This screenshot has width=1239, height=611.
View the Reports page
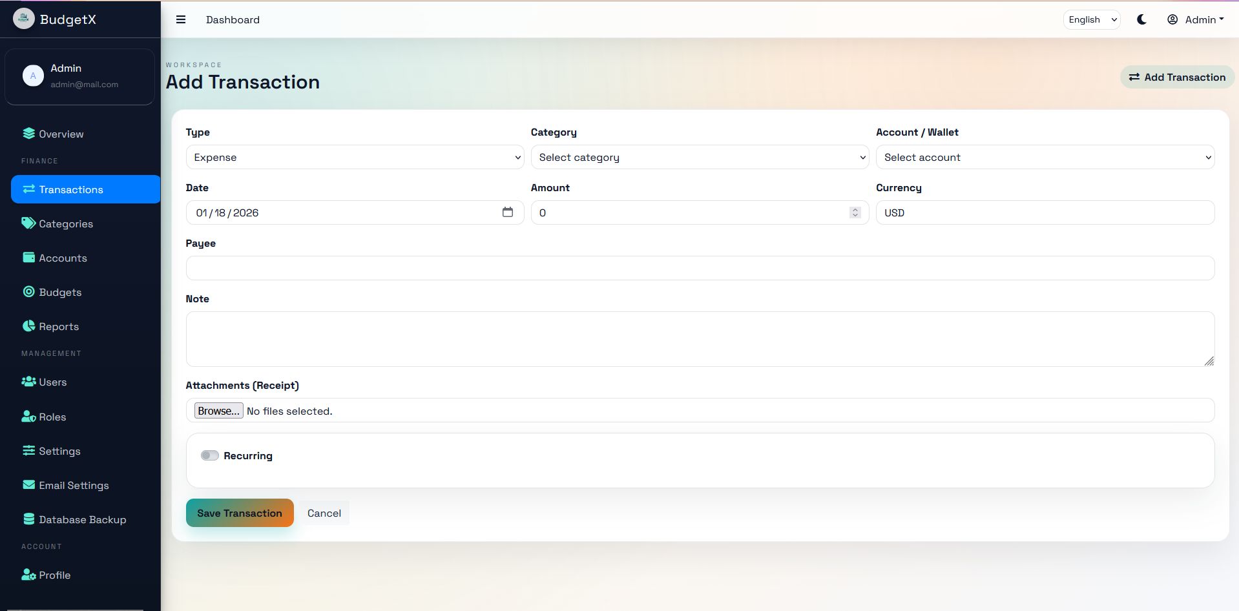coord(85,326)
